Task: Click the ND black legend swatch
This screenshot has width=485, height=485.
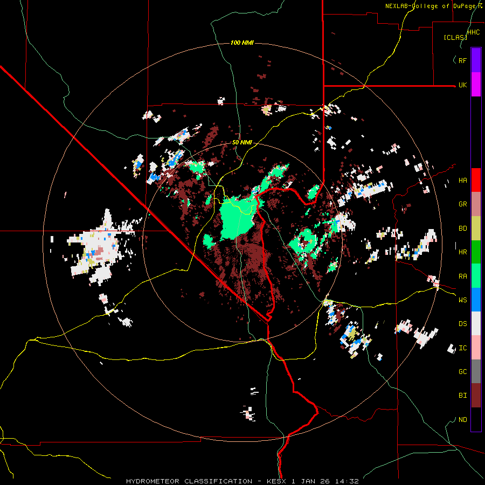Action: 476,419
